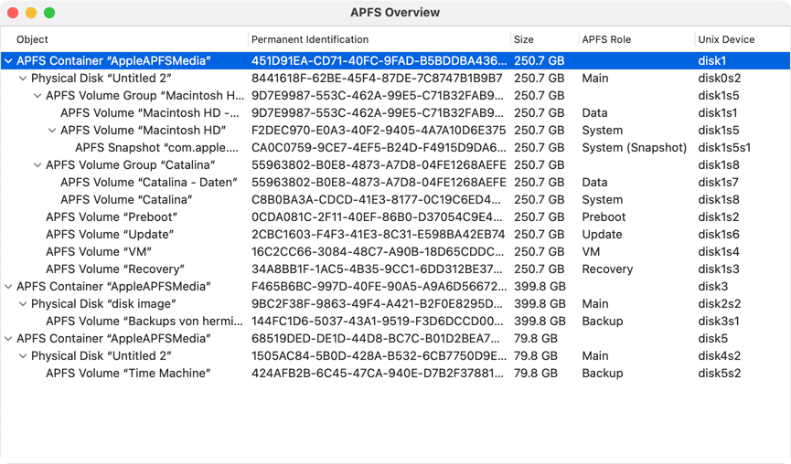Collapse APFS Volume "Macintosh HD" disclosure arrow
791x464 pixels.
coord(52,131)
